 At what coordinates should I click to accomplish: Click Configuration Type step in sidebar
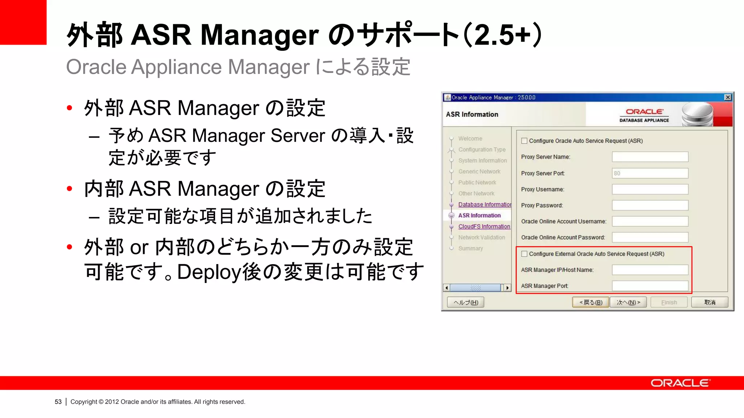click(x=482, y=149)
